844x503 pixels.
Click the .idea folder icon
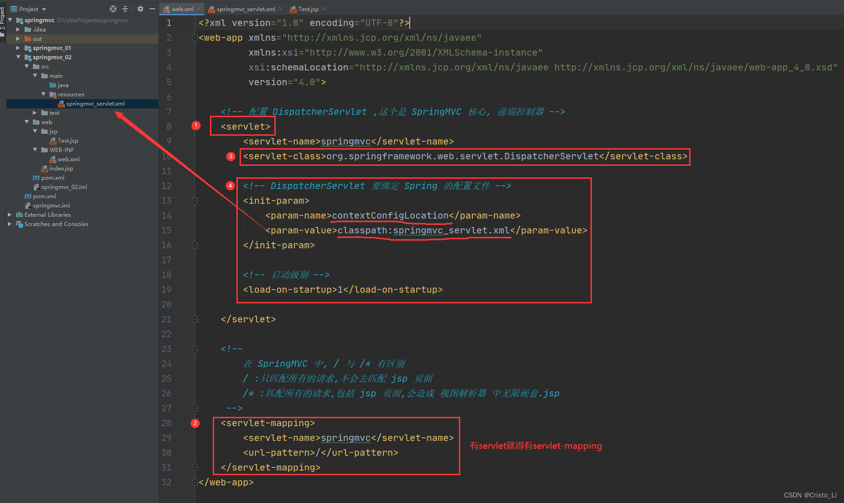pyautogui.click(x=28, y=29)
